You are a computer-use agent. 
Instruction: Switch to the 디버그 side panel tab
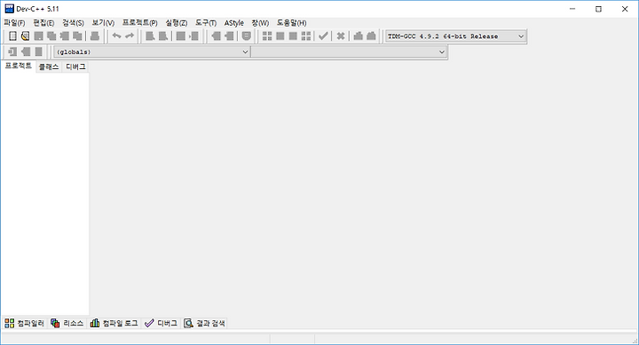(75, 67)
